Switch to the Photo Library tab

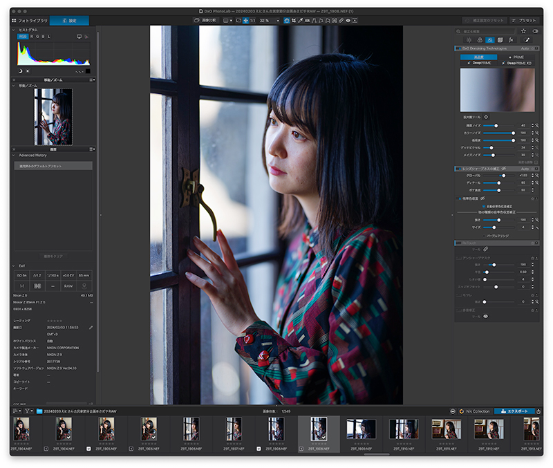click(30, 21)
